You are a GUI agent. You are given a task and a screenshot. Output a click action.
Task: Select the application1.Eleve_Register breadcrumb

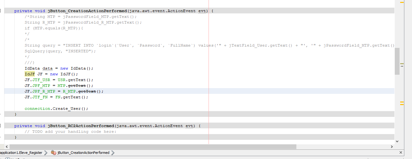(x=21, y=153)
